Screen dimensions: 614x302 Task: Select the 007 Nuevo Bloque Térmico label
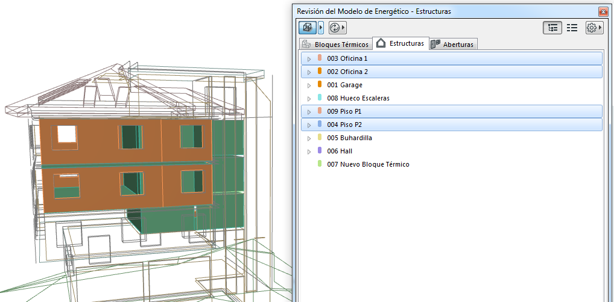pyautogui.click(x=368, y=164)
